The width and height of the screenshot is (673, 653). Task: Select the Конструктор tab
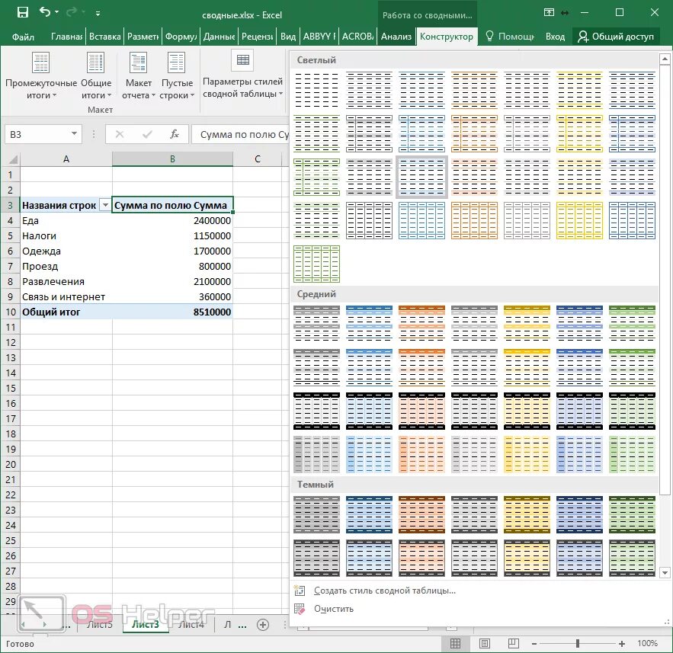coord(447,37)
